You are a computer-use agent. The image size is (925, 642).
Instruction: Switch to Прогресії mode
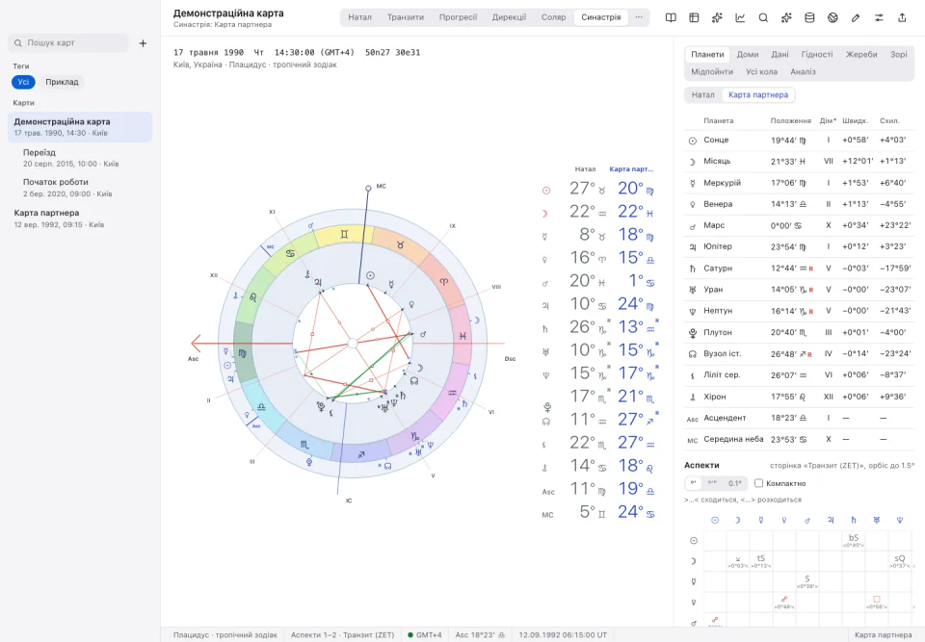[458, 17]
